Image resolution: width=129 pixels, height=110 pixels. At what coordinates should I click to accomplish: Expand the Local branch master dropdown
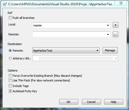pyautogui.click(x=108, y=25)
